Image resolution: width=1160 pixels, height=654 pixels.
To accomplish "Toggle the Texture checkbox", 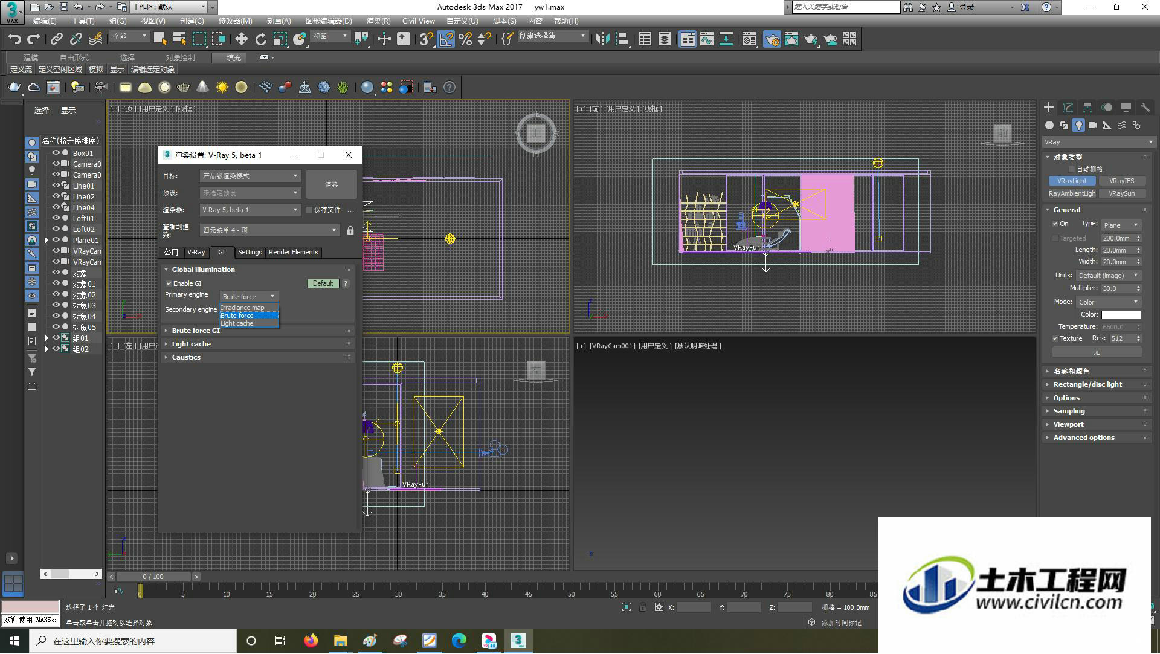I will tap(1055, 338).
